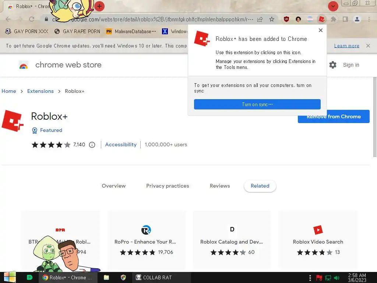
Task: Select the Roblox+ Chrome taskbar button
Action: point(68,277)
